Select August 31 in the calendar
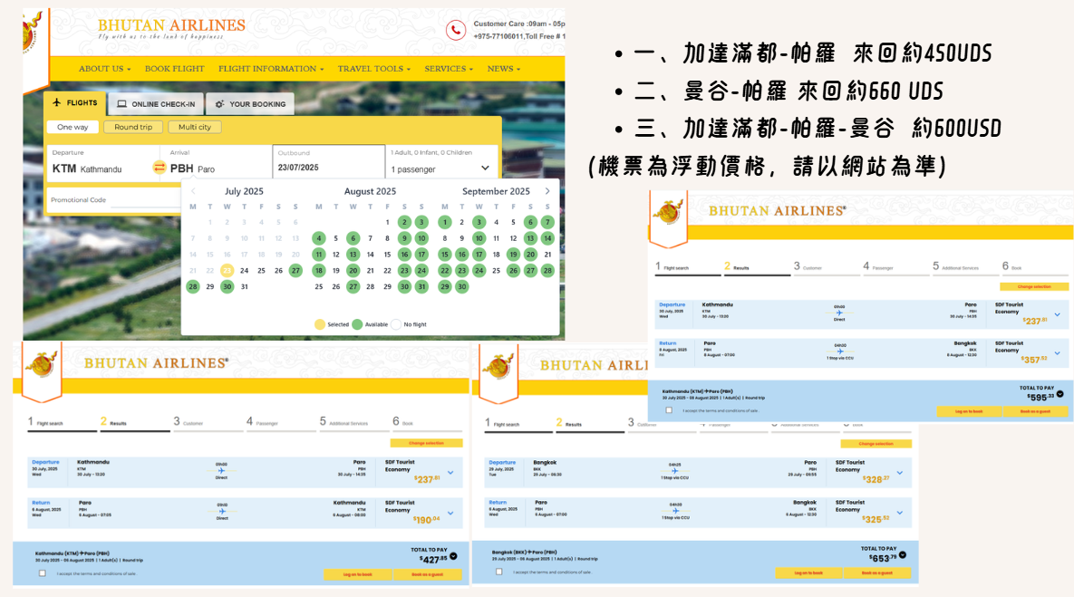Image resolution: width=1074 pixels, height=597 pixels. pos(421,287)
